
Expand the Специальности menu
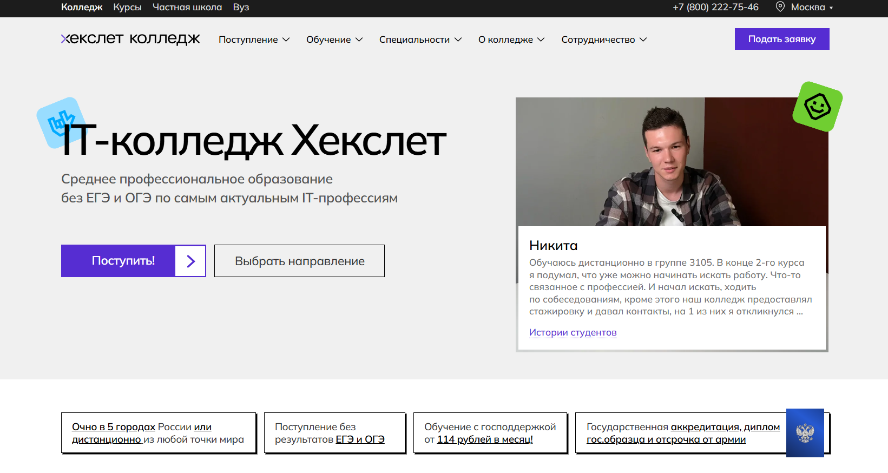pos(420,40)
